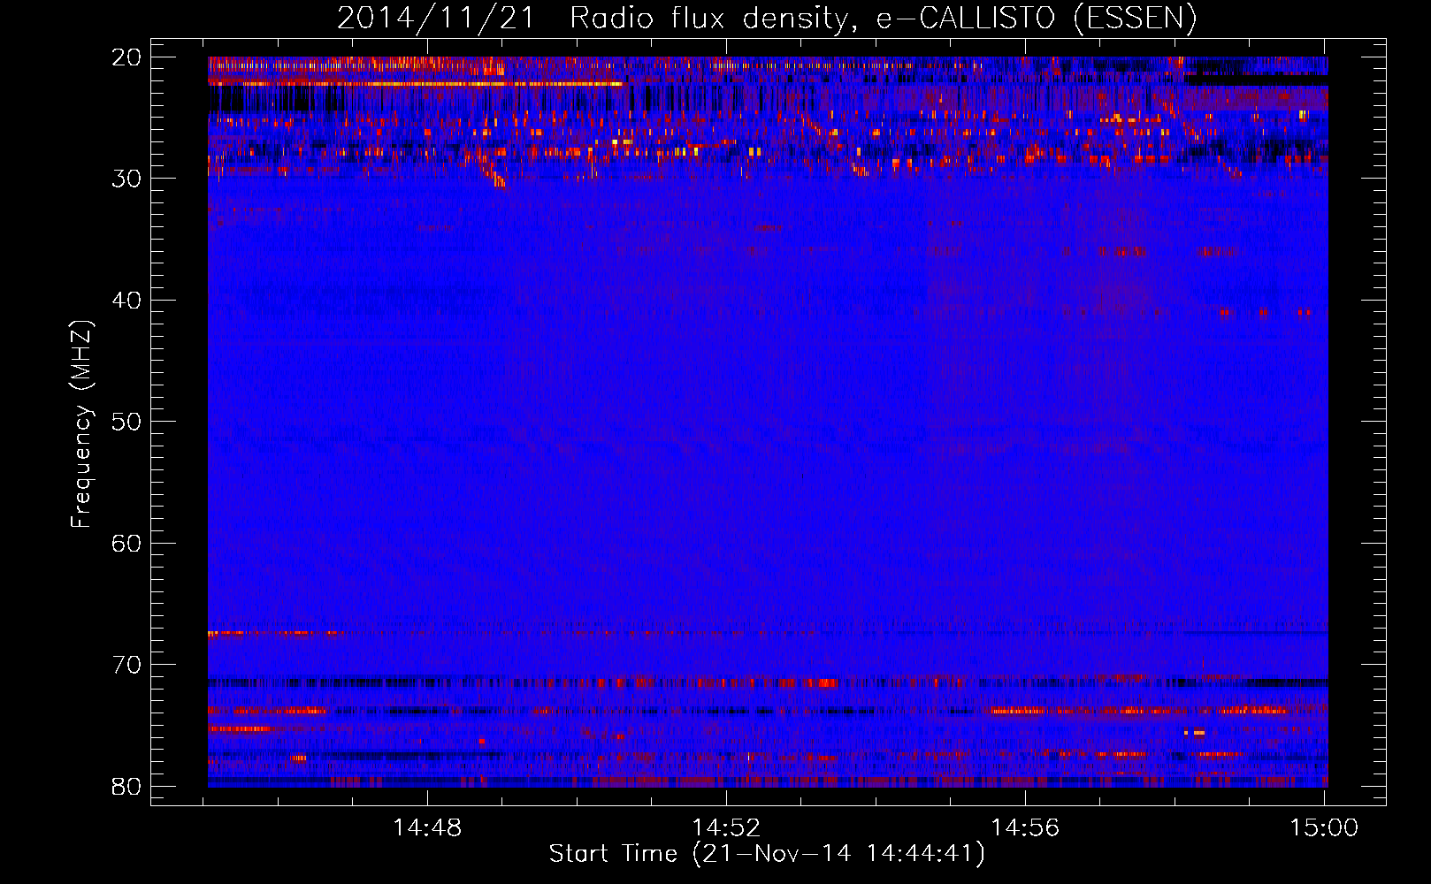The image size is (1431, 884).
Task: Click the 70 frequency tick label
Action: (x=126, y=665)
